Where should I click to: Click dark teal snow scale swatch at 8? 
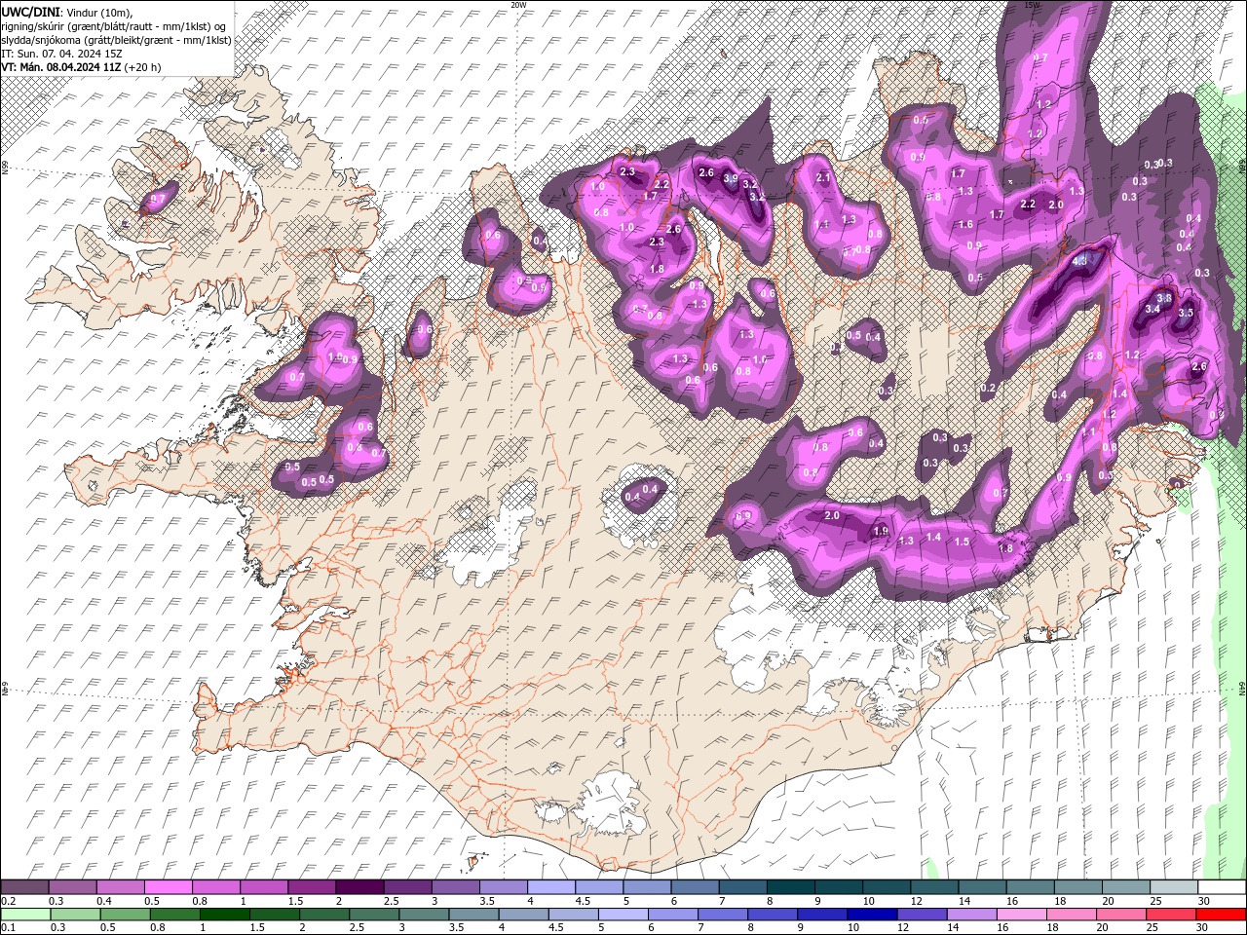point(791,887)
